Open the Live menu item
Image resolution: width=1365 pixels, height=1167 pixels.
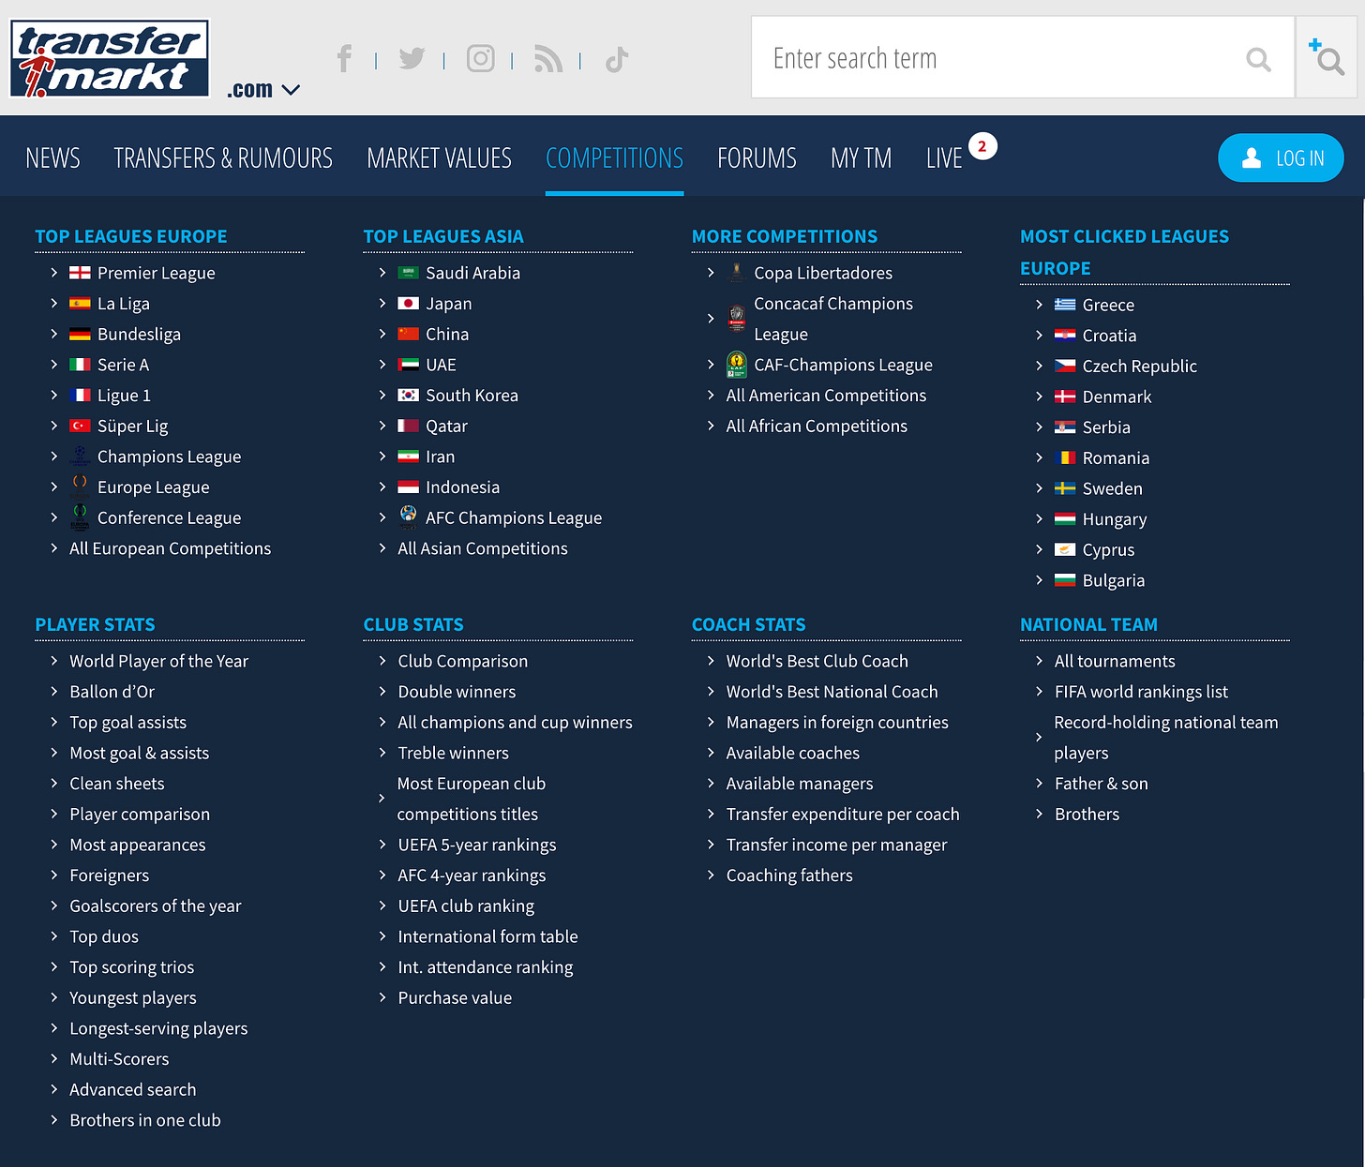[x=944, y=158]
